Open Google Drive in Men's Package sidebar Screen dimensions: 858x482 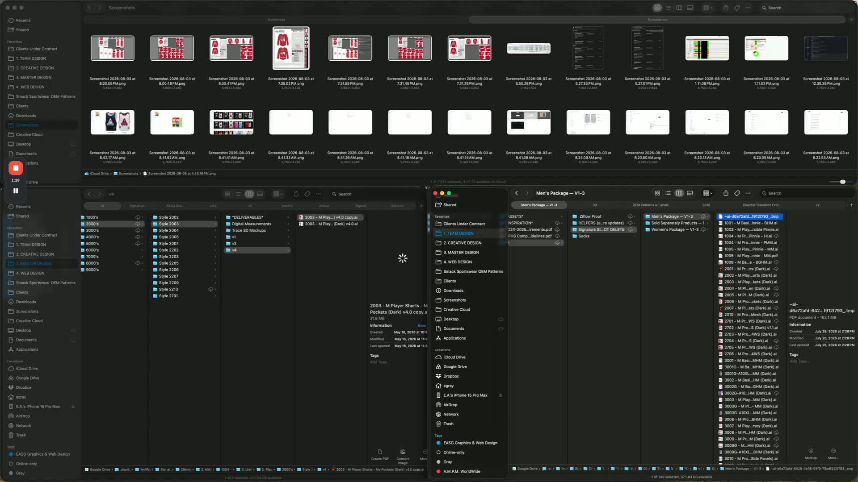454,367
